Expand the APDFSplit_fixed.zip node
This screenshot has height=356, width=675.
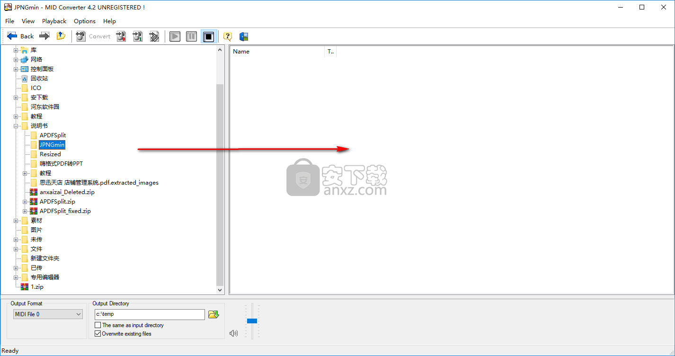pyautogui.click(x=25, y=211)
